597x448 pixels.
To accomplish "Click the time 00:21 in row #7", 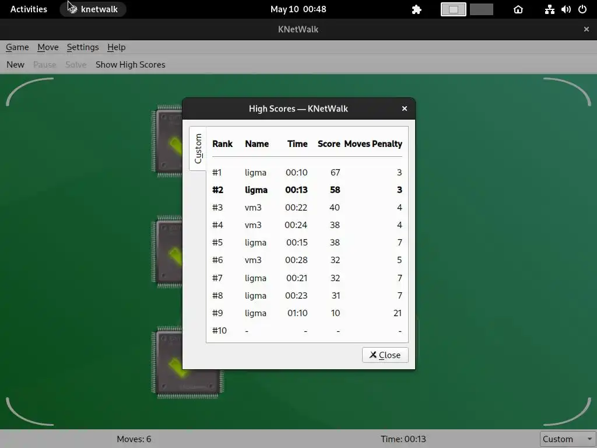I will [297, 278].
